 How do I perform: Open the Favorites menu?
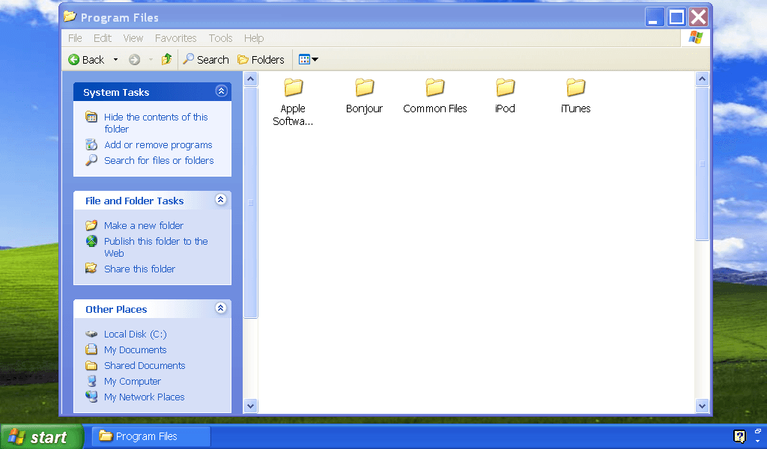pos(175,38)
